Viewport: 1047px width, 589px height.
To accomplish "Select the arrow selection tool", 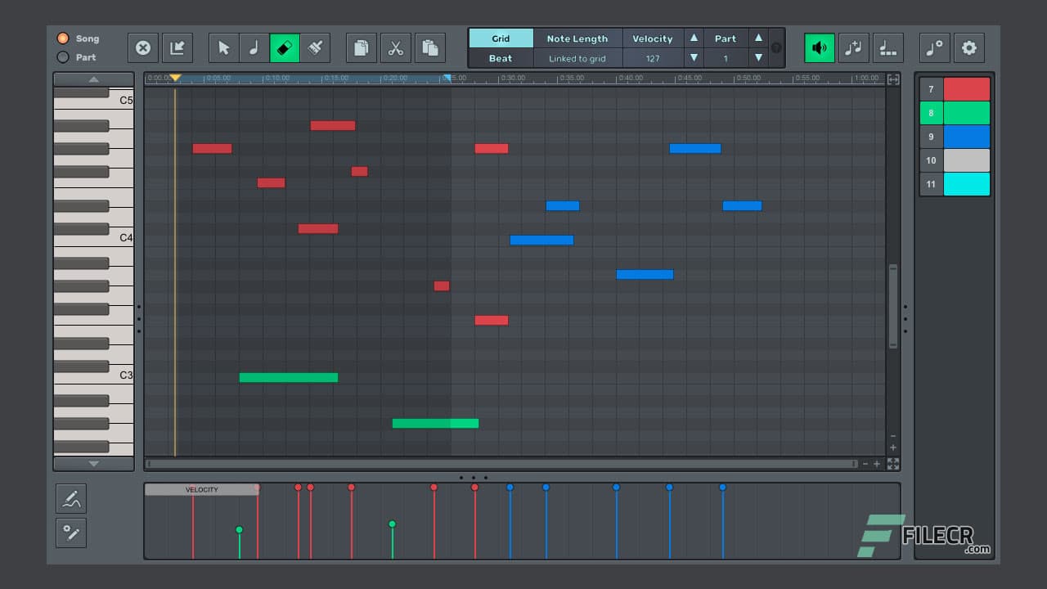I will [x=223, y=47].
